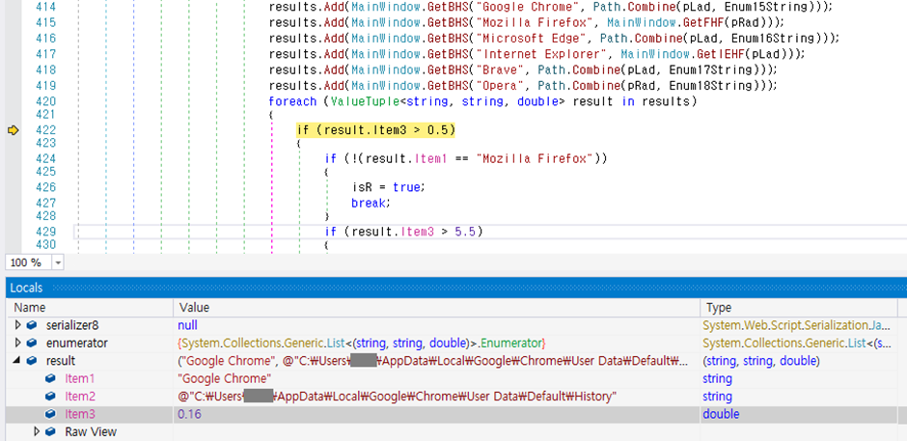The height and width of the screenshot is (441, 907).
Task: Select the Item3 row name
Action: pos(80,414)
